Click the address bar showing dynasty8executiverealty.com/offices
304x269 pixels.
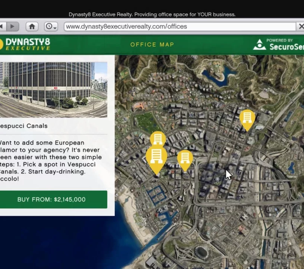180,27
